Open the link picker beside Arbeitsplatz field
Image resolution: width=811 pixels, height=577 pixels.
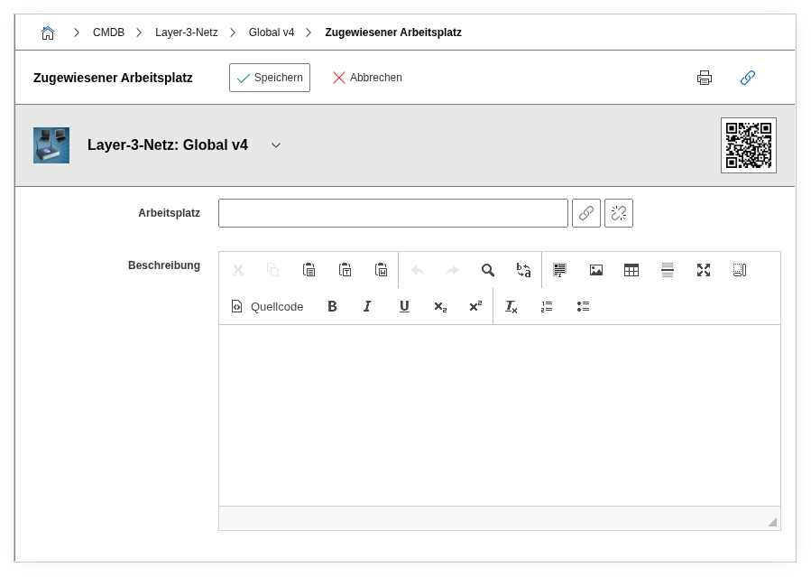tap(586, 213)
